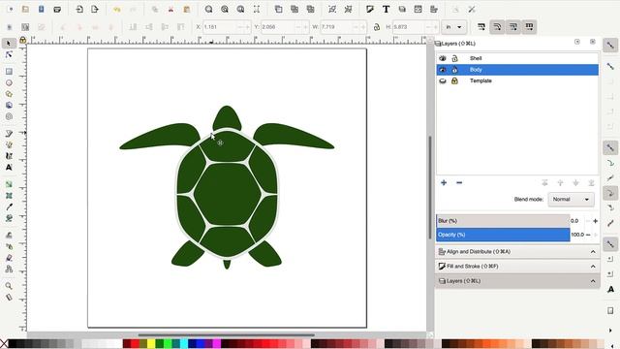The width and height of the screenshot is (620, 349).
Task: Delete current layer with minus button
Action: click(459, 183)
